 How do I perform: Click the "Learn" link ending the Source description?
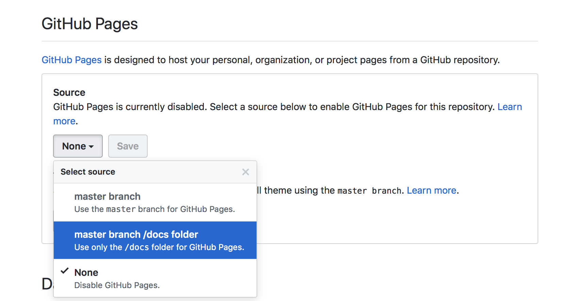click(x=509, y=107)
